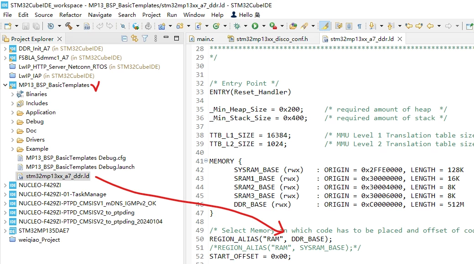Screen dimensions: 474x264
Task: Toggle show whitespace pilcrow icon
Action: (359, 26)
